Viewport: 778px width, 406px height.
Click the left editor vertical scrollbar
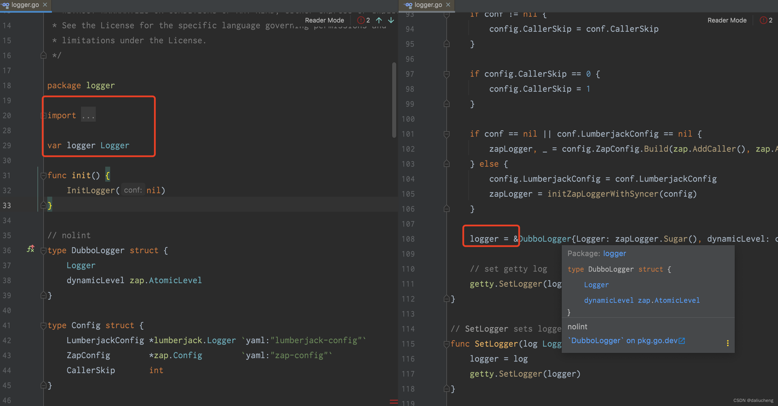[394, 100]
